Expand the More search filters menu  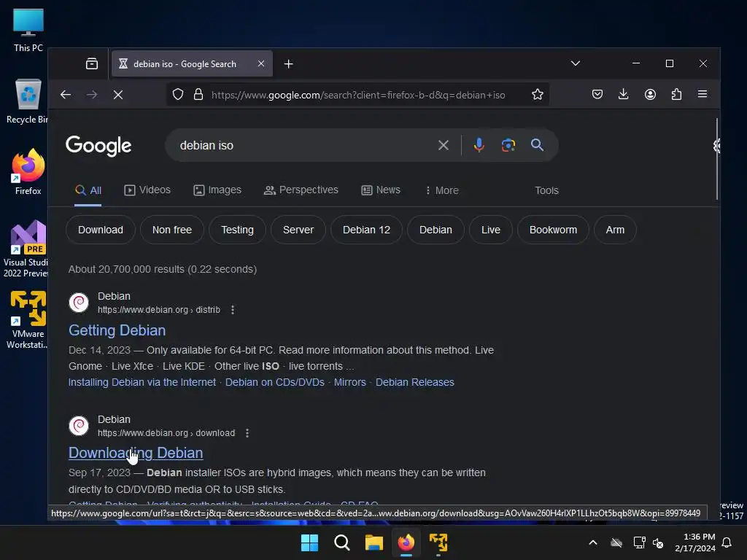click(441, 190)
